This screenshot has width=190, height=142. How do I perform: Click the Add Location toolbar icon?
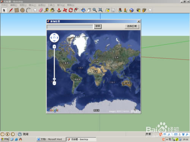pyautogui.click(x=108, y=10)
